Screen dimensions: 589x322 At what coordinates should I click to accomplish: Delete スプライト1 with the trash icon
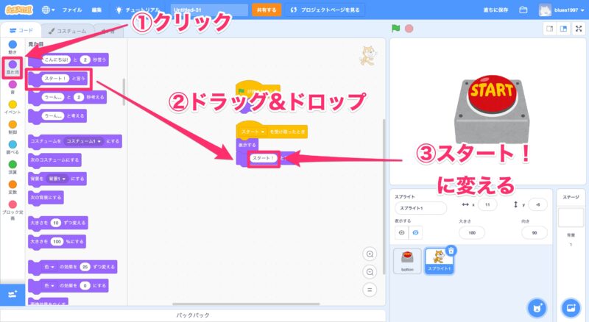click(451, 251)
